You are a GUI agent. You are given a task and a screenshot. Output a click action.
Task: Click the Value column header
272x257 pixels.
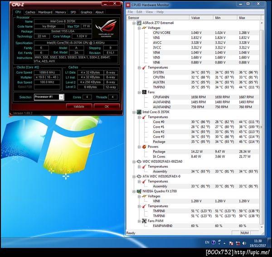(201, 18)
